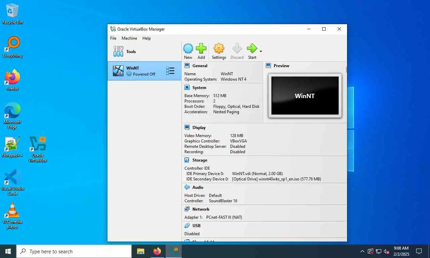Open the Display settings header link

(x=199, y=128)
